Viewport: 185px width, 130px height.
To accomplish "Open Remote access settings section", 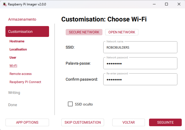I will click(x=20, y=74).
